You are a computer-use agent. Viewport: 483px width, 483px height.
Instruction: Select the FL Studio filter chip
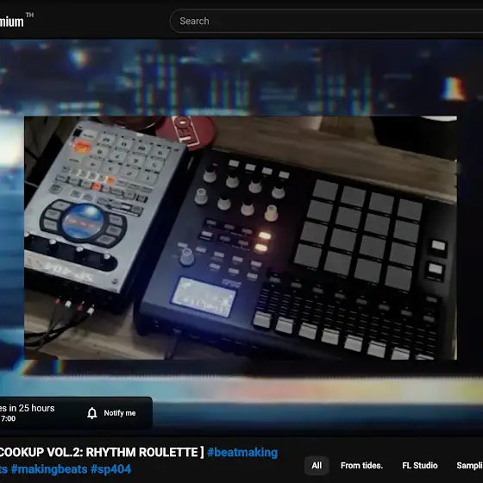point(419,466)
